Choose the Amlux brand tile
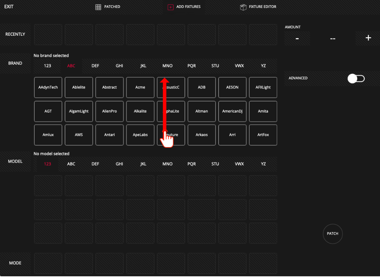Viewport: 380px width, 277px height. (x=48, y=135)
